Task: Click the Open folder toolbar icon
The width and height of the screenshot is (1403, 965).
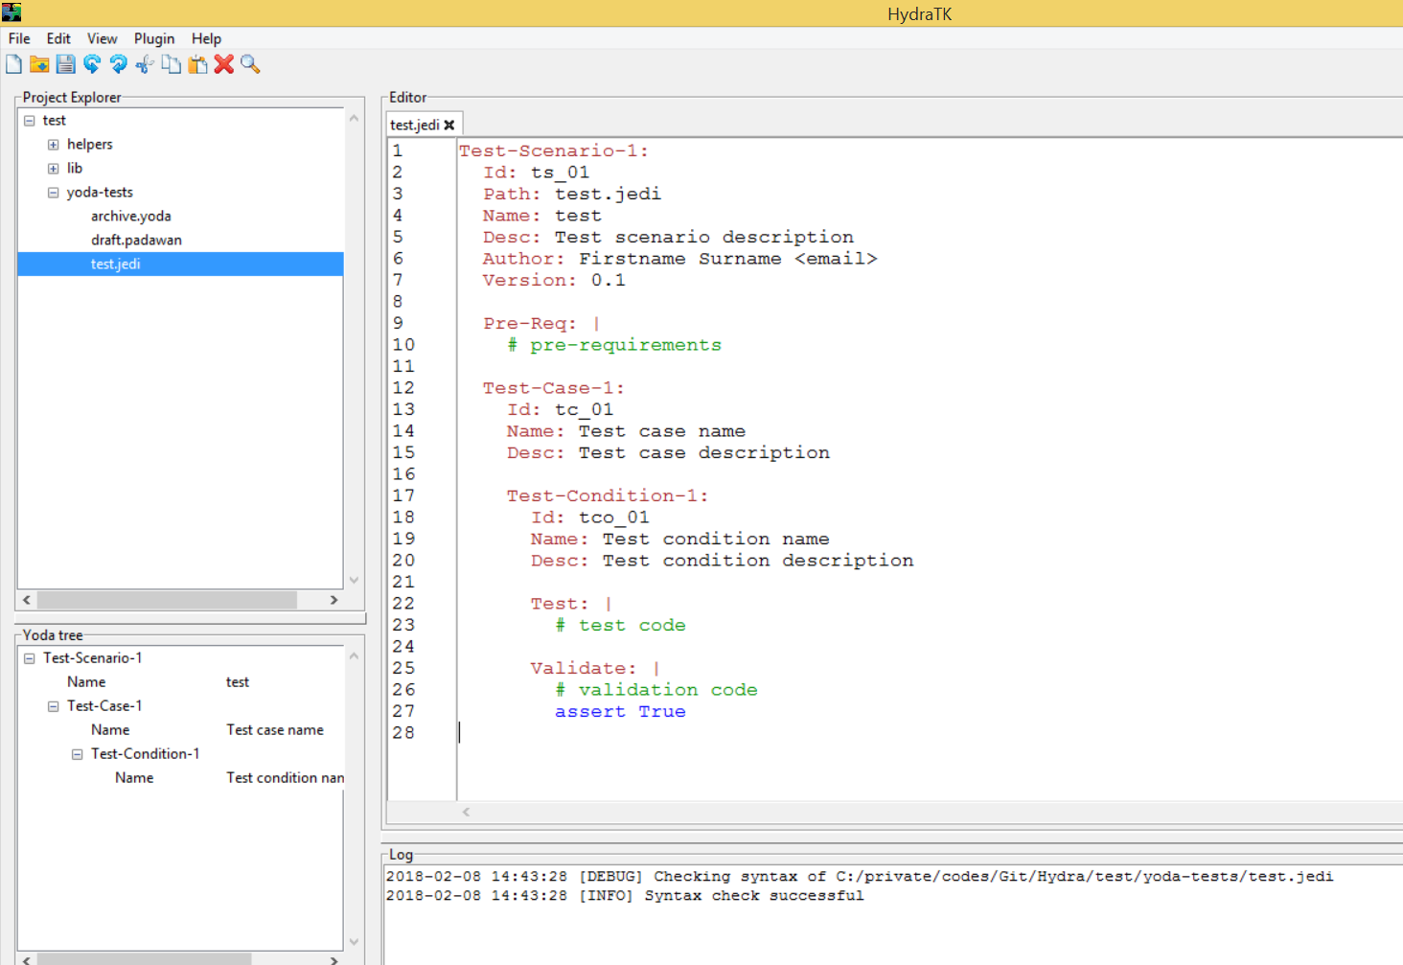Action: coord(39,64)
